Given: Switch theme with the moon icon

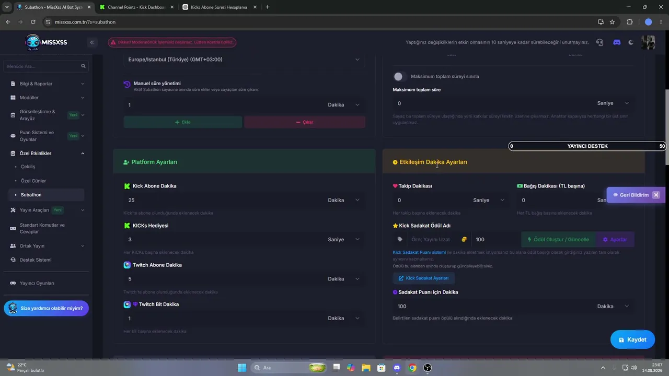Looking at the screenshot, I should pyautogui.click(x=631, y=42).
